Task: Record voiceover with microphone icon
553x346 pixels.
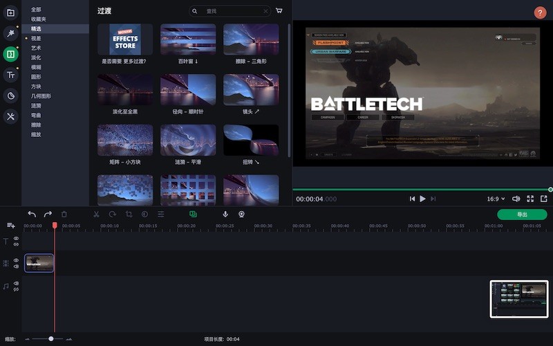Action: 225,214
